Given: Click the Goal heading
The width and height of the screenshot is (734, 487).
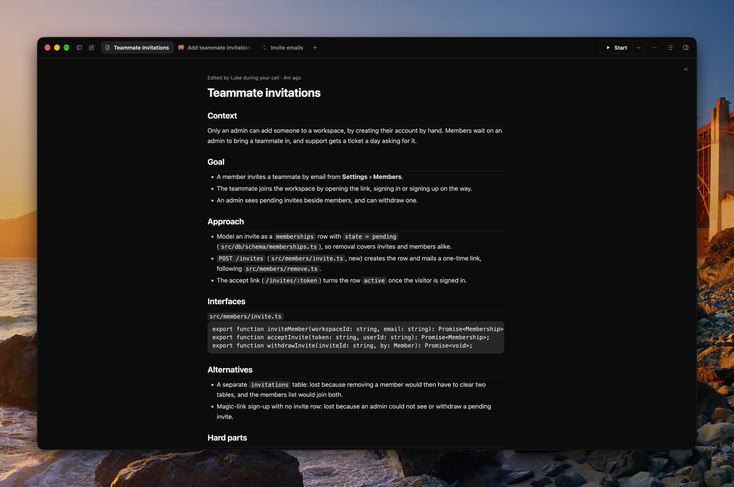Looking at the screenshot, I should point(216,162).
